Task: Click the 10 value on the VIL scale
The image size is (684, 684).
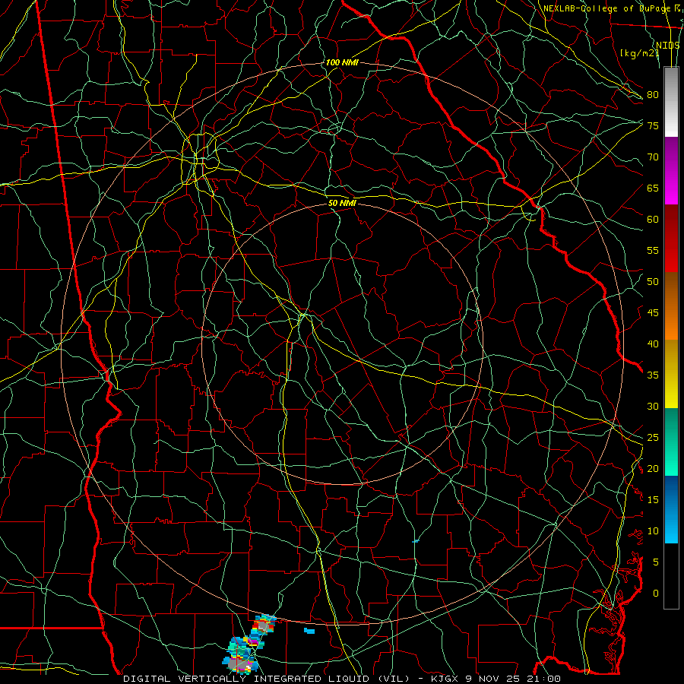Action: [x=653, y=531]
